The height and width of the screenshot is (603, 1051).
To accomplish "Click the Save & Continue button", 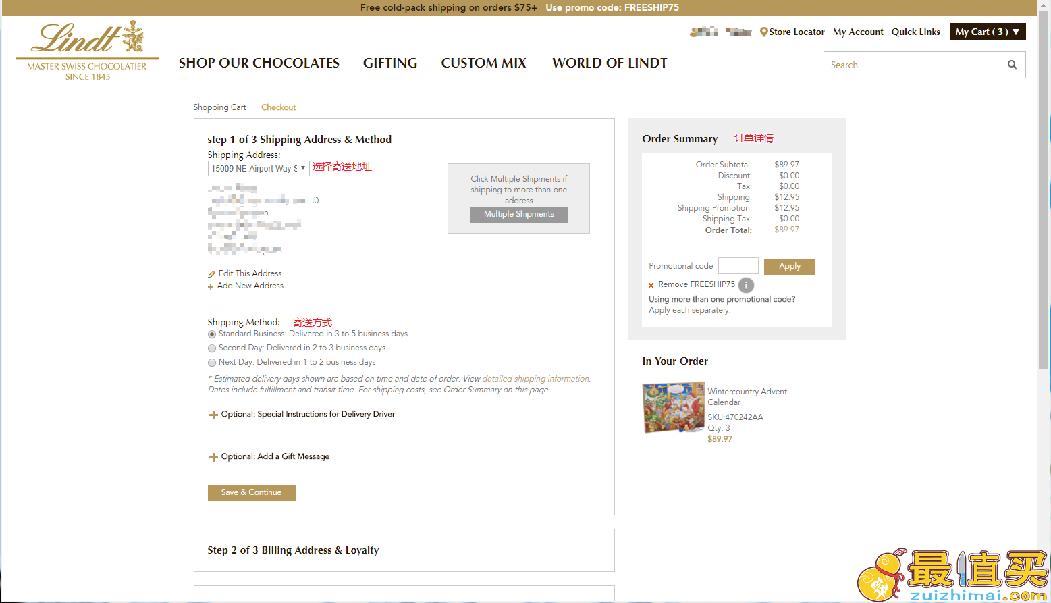I will (252, 493).
